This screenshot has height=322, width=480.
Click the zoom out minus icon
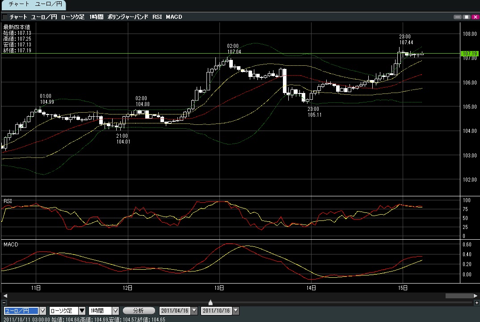click(4, 303)
